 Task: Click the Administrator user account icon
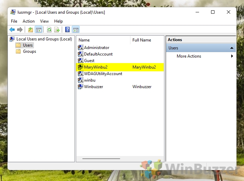tap(80, 47)
